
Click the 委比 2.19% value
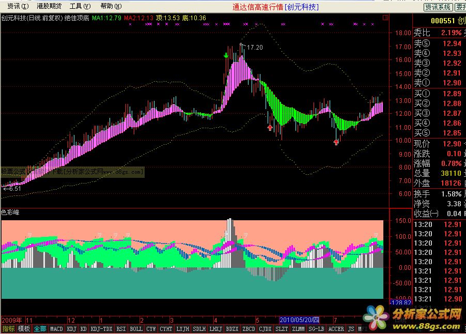click(x=451, y=33)
